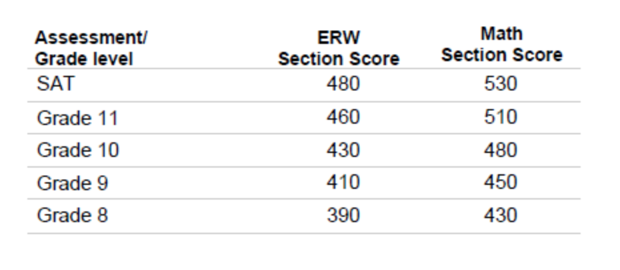Click the Grade 9 ERW score 410
Viewport: 620px width, 270px height.
343,182
